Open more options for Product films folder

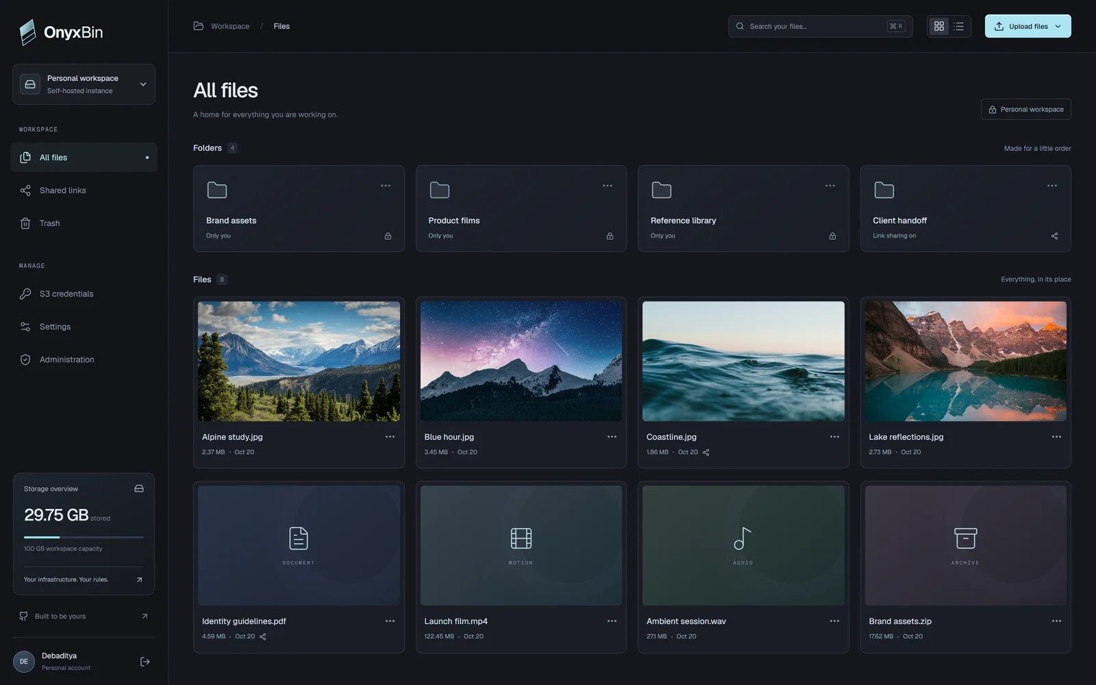(x=608, y=186)
